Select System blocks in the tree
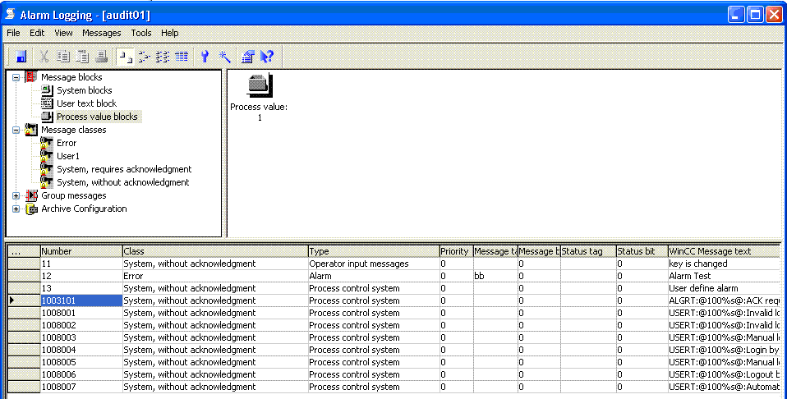Image resolution: width=787 pixels, height=399 pixels. (85, 90)
